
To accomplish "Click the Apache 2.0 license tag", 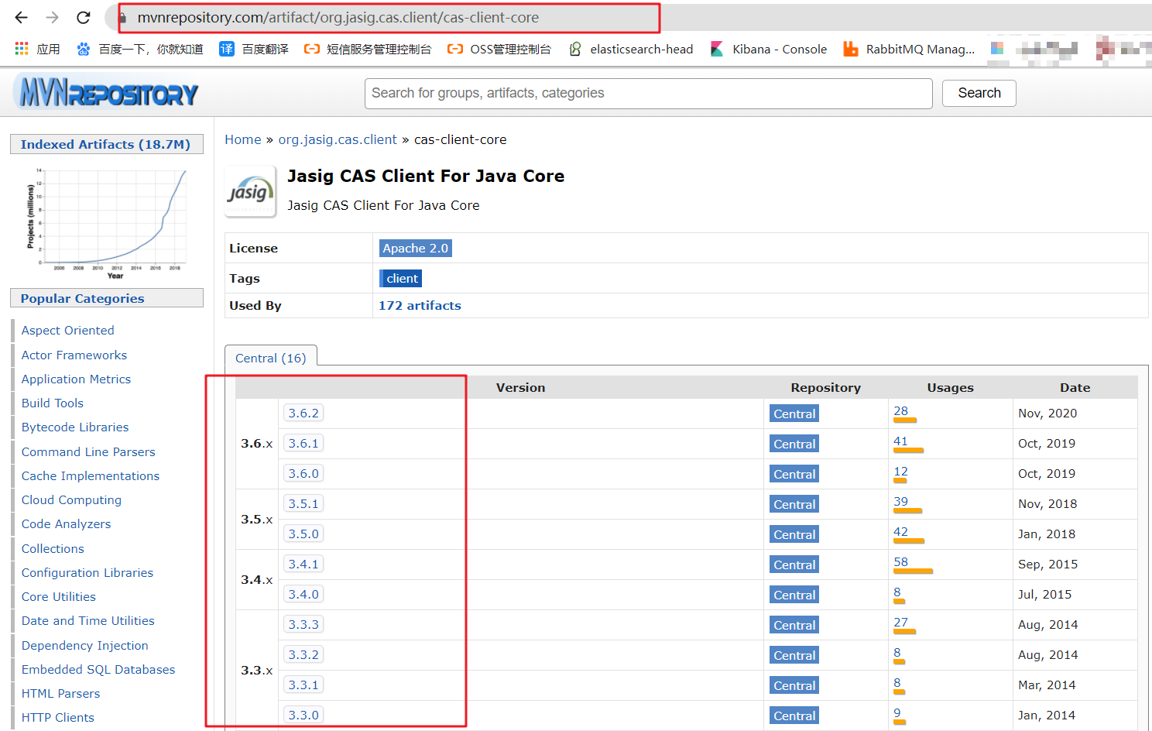I will click(415, 248).
